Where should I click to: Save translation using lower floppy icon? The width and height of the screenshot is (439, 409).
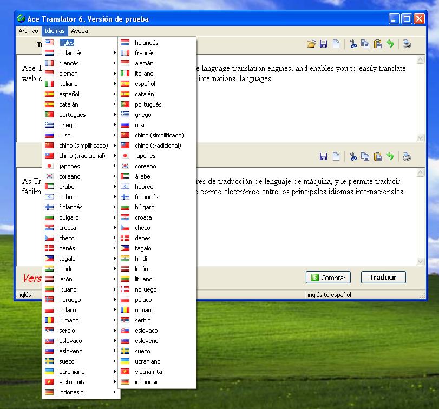point(323,156)
